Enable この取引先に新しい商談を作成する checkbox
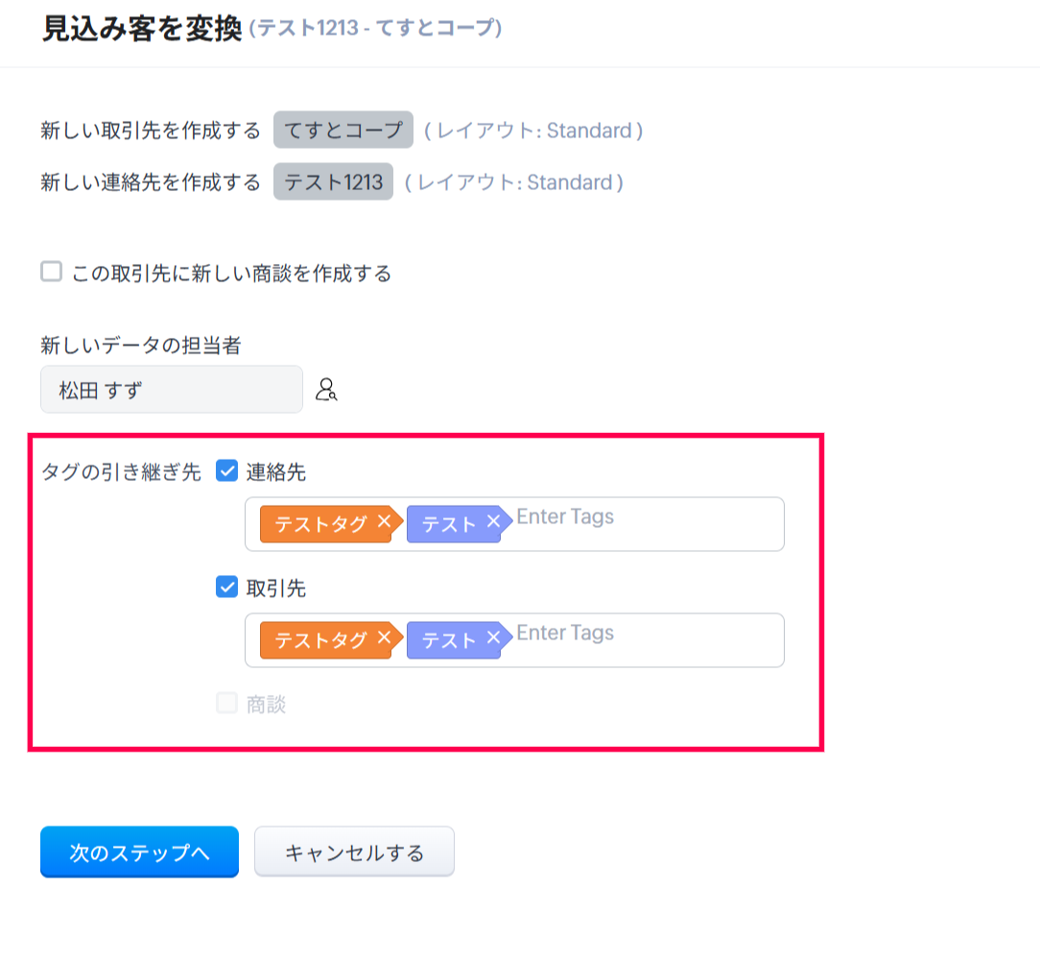1040x959 pixels. [52, 273]
